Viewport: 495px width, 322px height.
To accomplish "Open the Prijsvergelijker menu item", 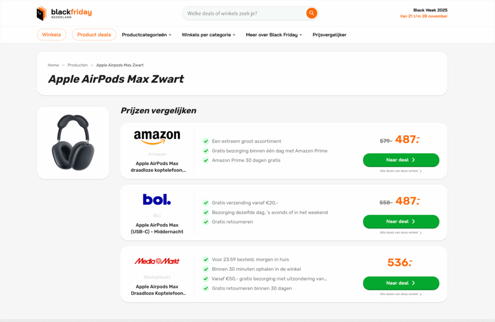I will pos(329,35).
